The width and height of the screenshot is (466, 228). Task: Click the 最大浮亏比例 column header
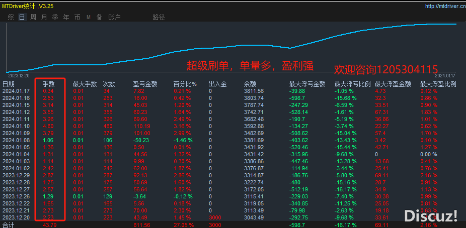point(352,84)
